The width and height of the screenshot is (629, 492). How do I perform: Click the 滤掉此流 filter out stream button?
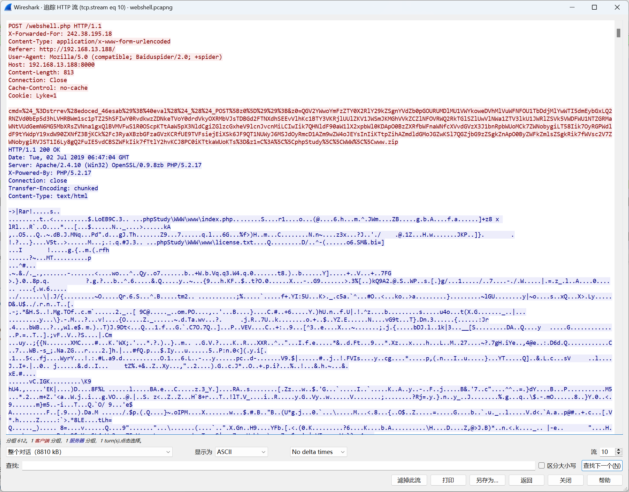tap(409, 480)
